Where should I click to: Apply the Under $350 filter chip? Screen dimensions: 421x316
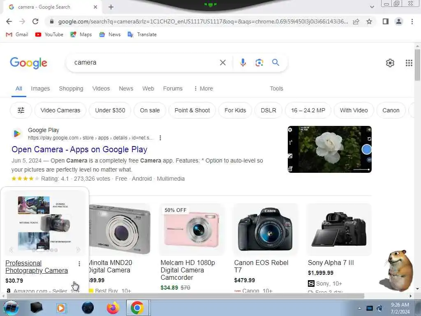(110, 110)
